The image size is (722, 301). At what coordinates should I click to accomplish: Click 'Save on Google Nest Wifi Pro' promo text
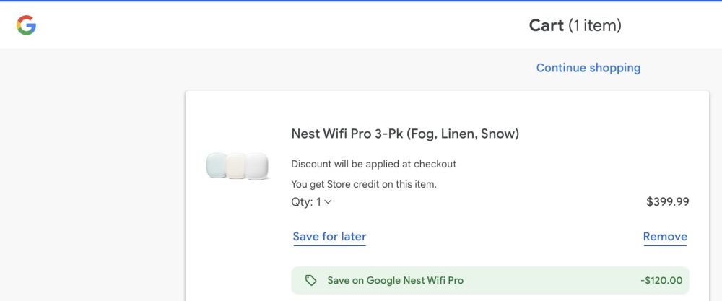395,280
